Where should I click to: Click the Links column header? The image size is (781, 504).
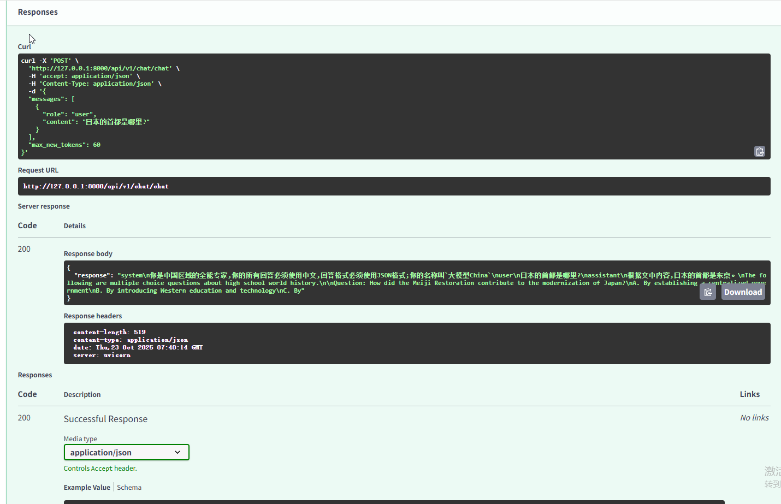pos(750,394)
